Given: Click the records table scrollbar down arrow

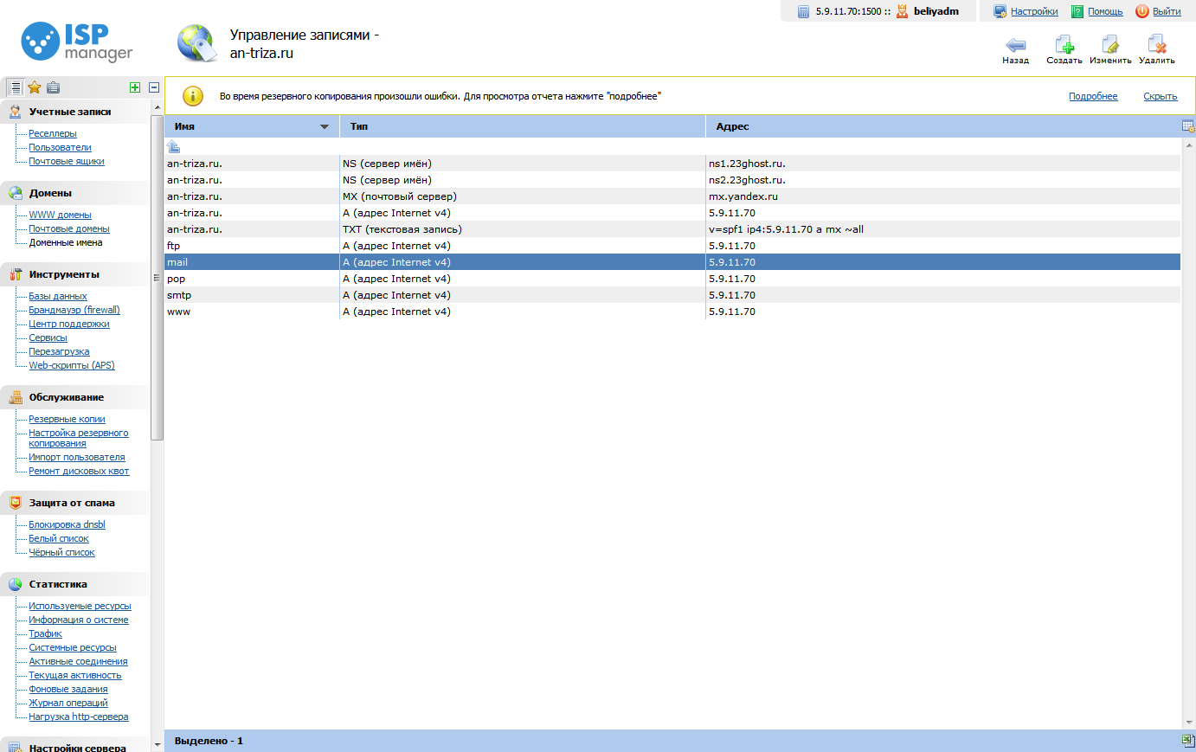Looking at the screenshot, I should coord(1188,723).
